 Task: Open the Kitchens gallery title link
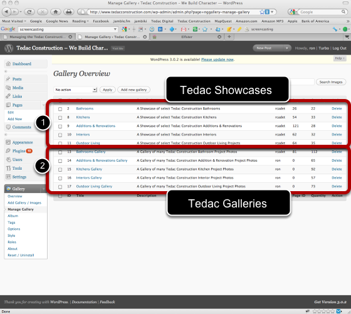tap(83, 117)
